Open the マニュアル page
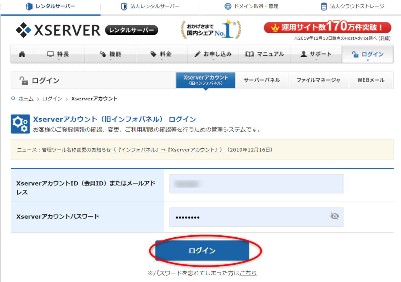The width and height of the screenshot is (401, 282). [x=264, y=54]
